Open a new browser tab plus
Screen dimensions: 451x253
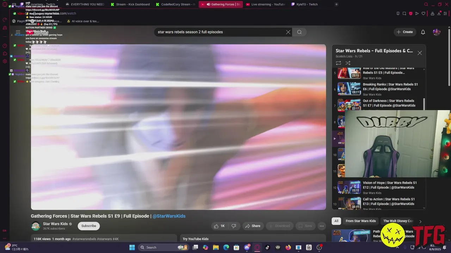click(336, 4)
